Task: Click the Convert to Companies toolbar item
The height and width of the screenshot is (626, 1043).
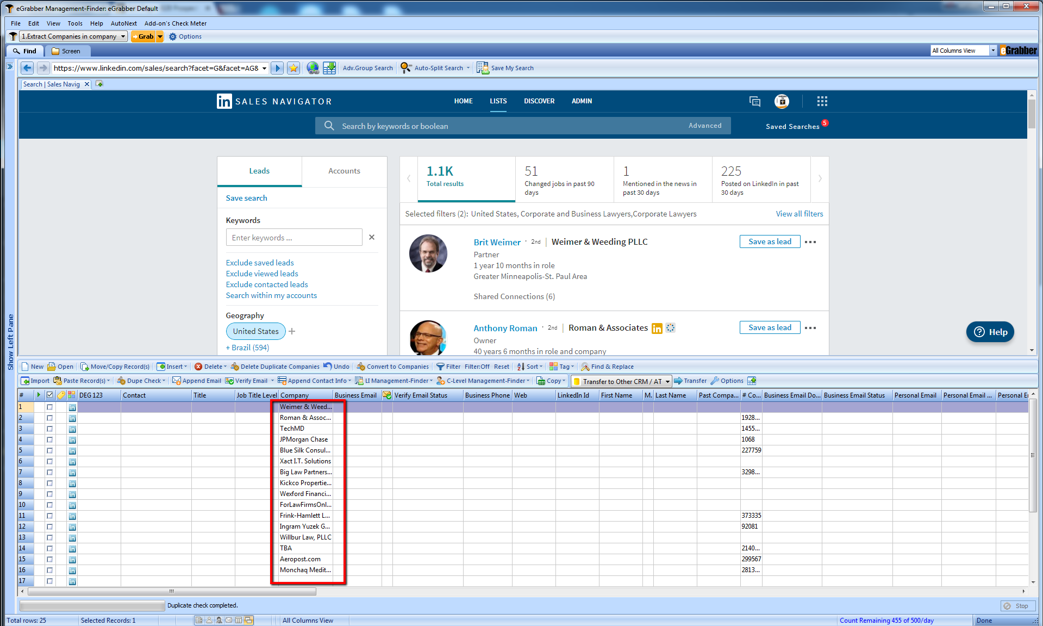Action: [392, 367]
